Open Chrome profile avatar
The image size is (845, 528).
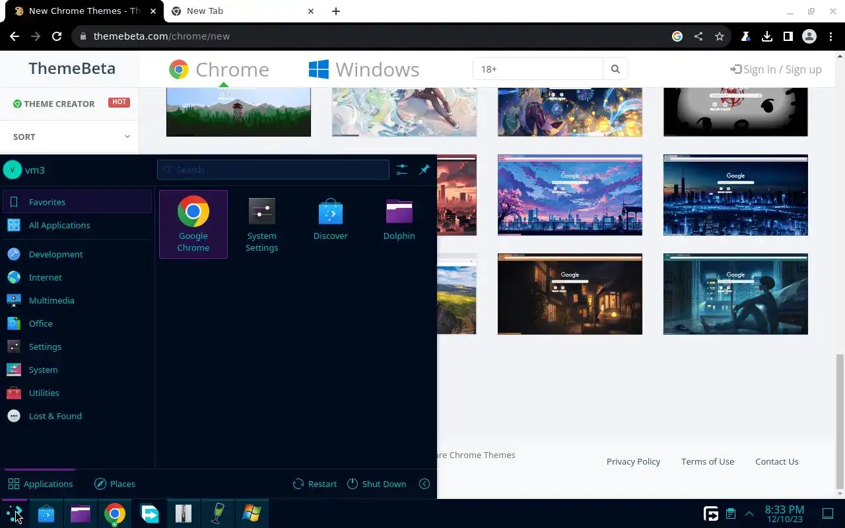tap(809, 36)
